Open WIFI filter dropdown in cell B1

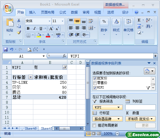[65, 67]
